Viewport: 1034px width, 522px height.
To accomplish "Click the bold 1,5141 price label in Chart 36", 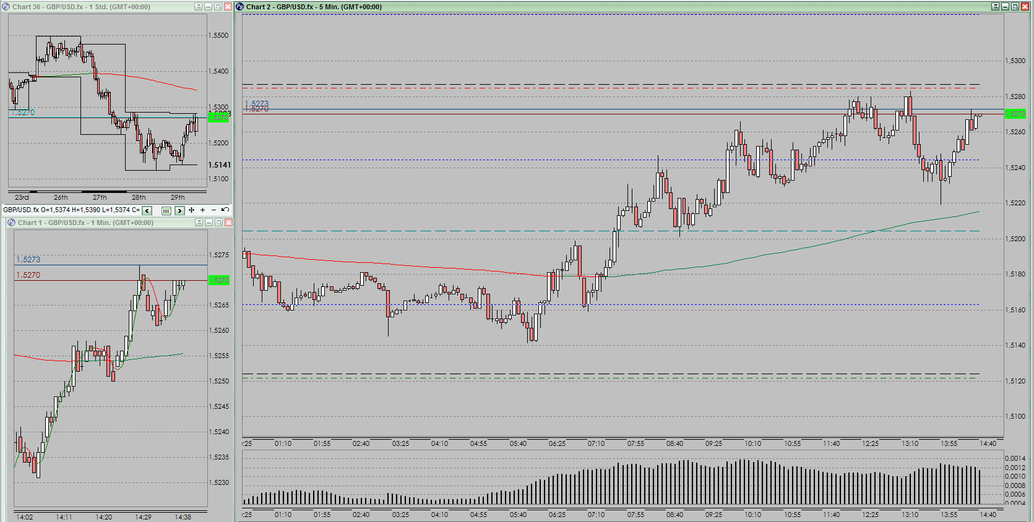I will pos(219,165).
